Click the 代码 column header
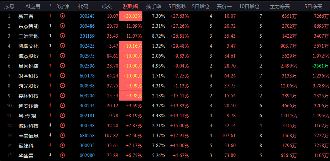 click(83, 6)
